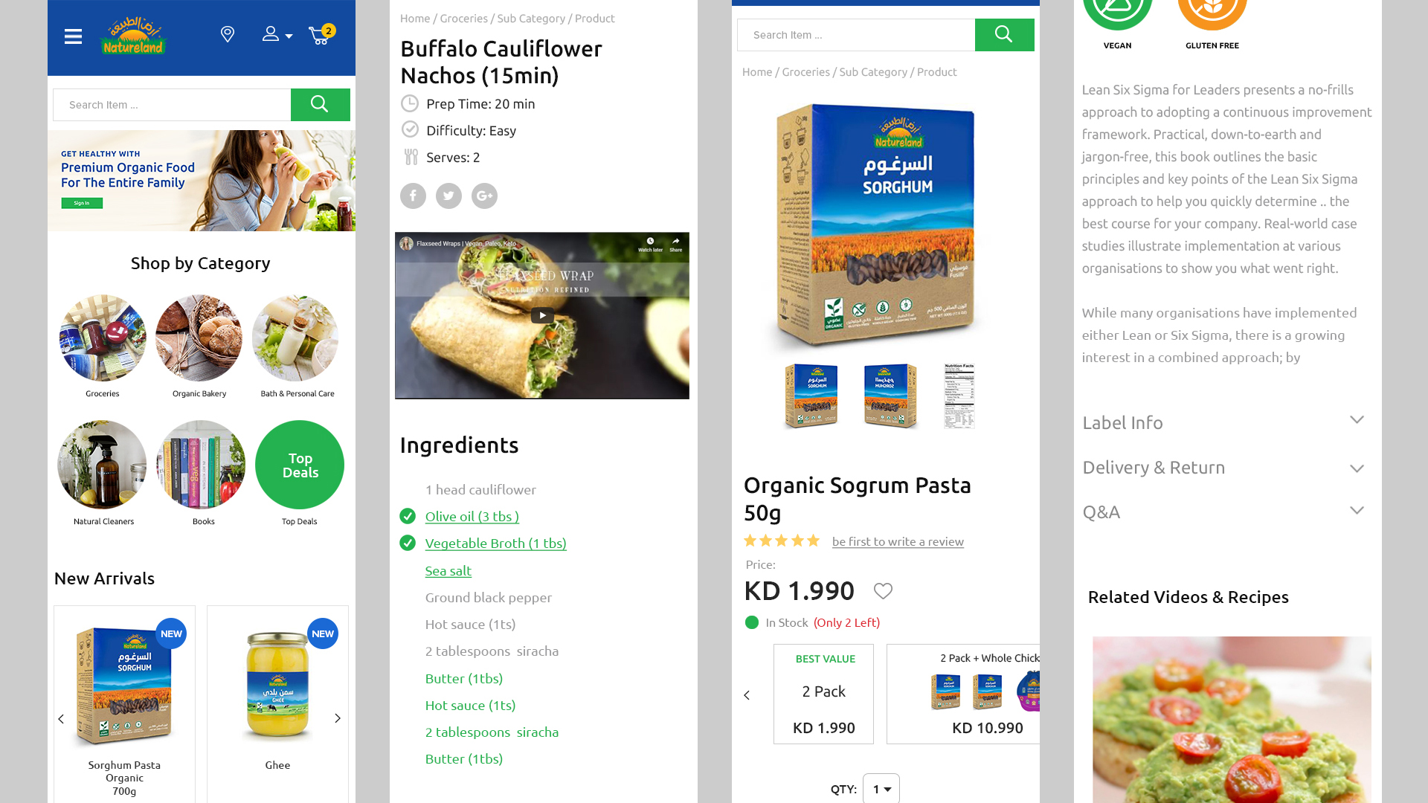Click 'be first to write a review'
Screen dimensions: 1428x803
898,541
